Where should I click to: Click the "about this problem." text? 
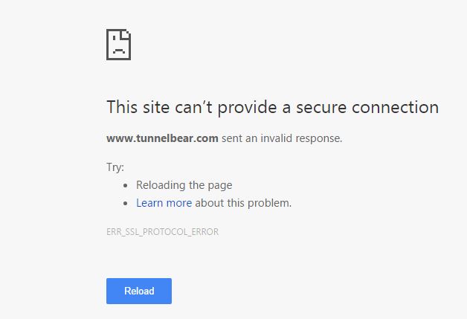coord(243,202)
